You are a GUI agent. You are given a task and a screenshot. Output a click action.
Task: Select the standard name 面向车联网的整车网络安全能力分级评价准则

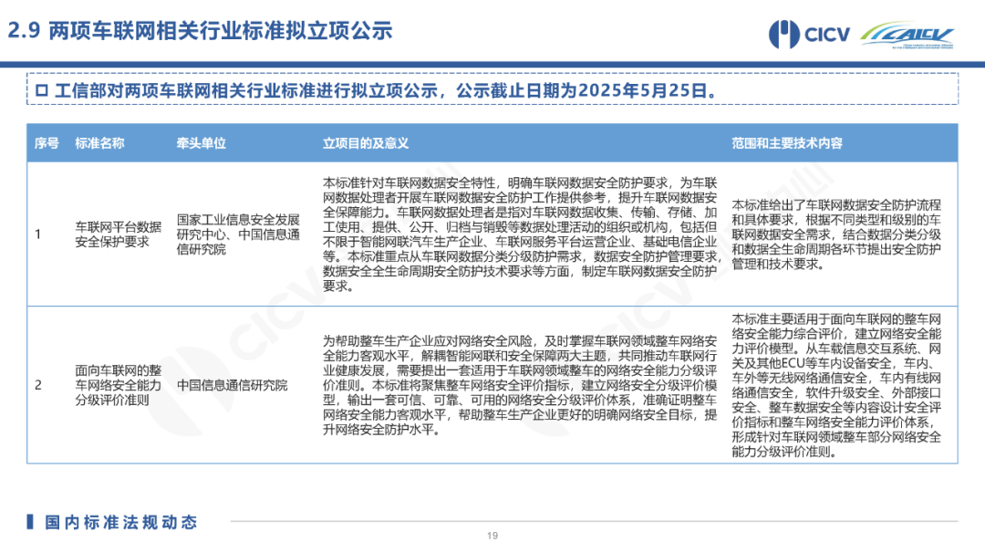click(x=118, y=385)
